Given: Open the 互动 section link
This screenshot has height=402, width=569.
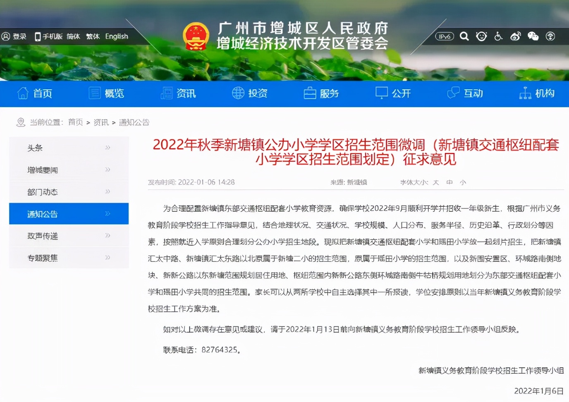Looking at the screenshot, I should [x=466, y=93].
